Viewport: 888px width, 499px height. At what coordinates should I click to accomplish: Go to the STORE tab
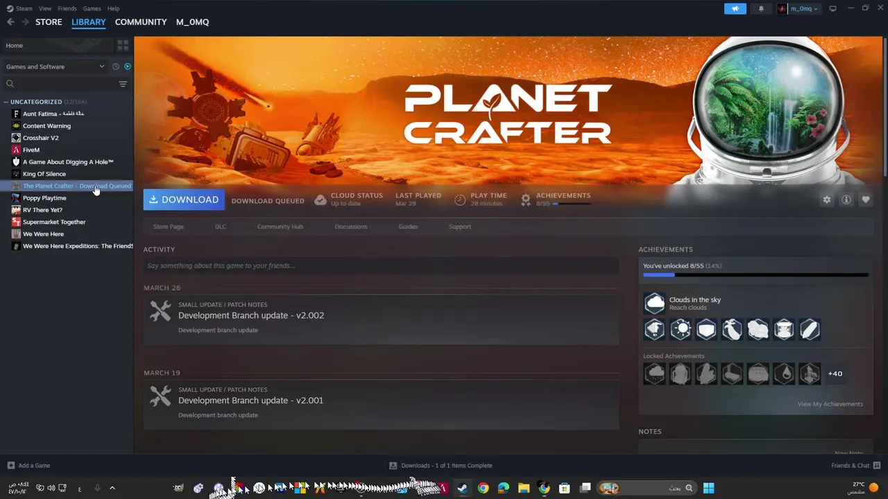[49, 22]
